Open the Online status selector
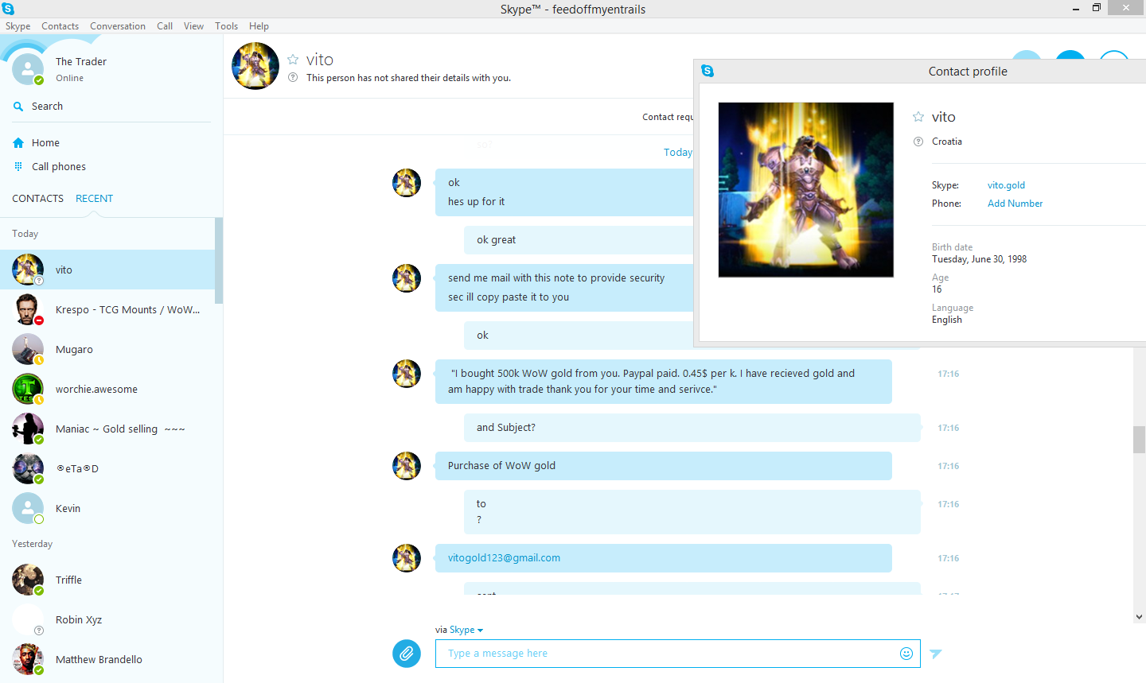 (x=69, y=78)
